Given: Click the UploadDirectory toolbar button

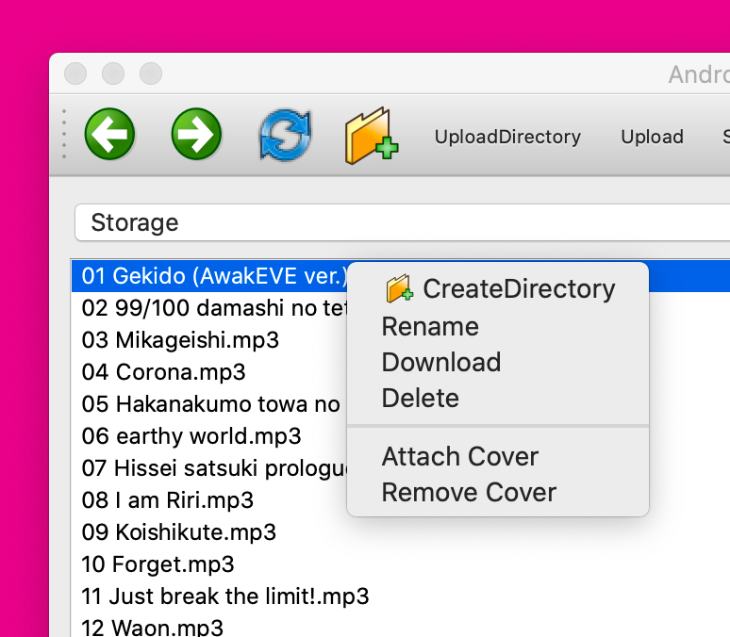Looking at the screenshot, I should pos(507,137).
